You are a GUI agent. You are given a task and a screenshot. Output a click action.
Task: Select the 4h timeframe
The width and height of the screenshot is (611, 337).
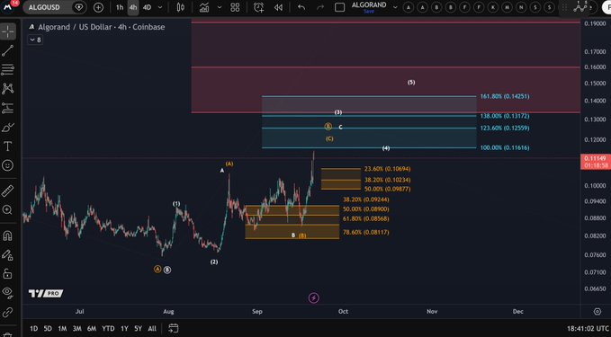tap(133, 7)
